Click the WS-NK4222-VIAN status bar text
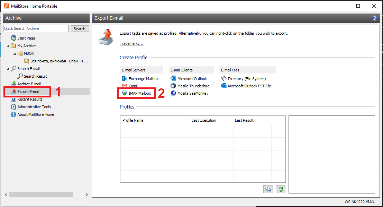Image resolution: width=383 pixels, height=207 pixels. click(x=359, y=202)
